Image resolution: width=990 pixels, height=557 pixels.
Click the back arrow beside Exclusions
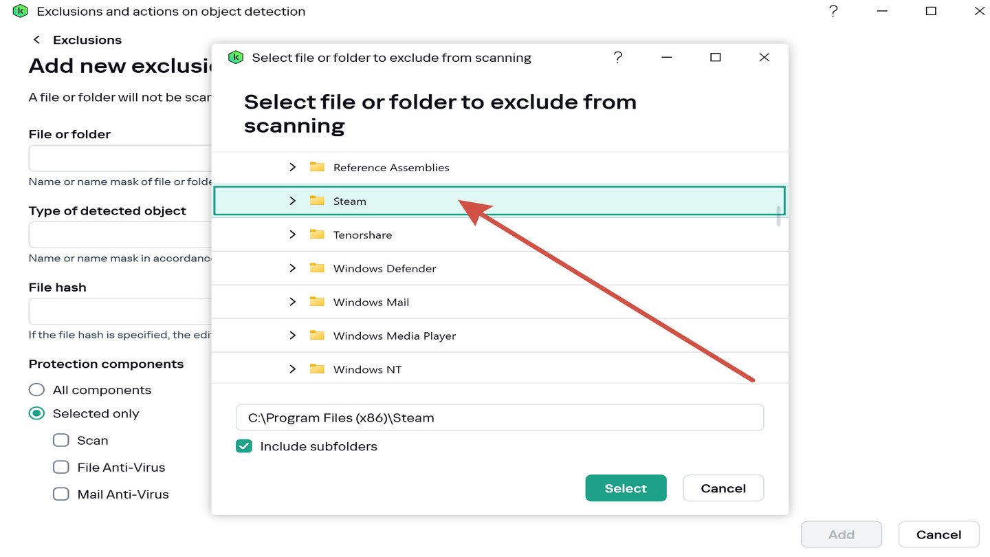pos(37,40)
